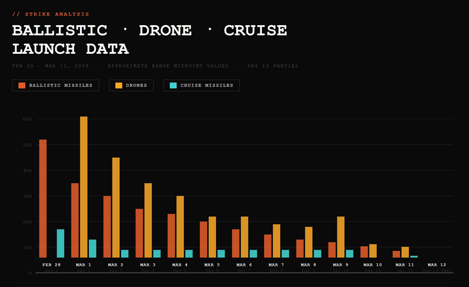
Task: Toggle the Cruise Missiles legend filter
Action: (201, 86)
